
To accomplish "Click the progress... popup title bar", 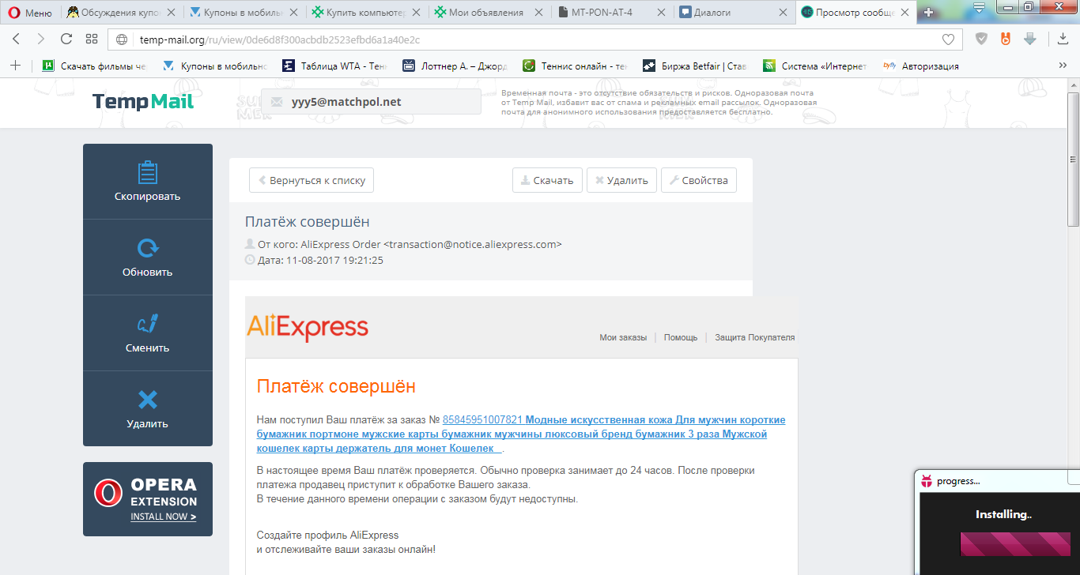I will coord(997,481).
